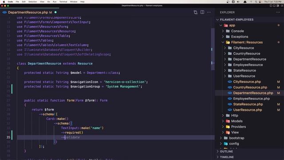Collapse the app folder chevron
The height and width of the screenshot is (160, 284).
pyautogui.click(x=221, y=25)
